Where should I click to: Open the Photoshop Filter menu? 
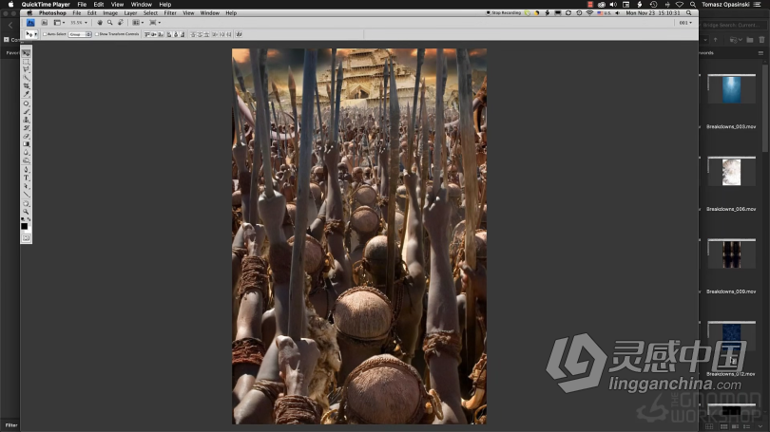point(170,13)
